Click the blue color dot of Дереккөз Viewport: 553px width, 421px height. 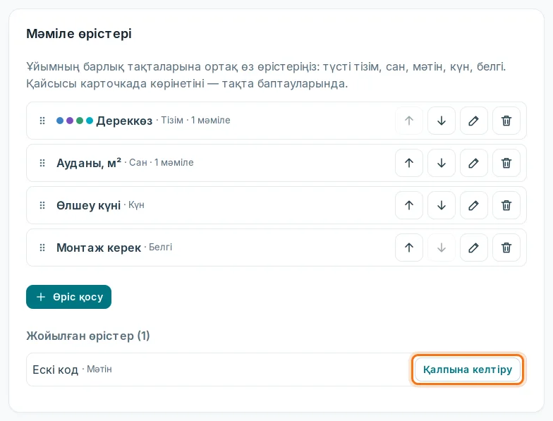click(60, 121)
